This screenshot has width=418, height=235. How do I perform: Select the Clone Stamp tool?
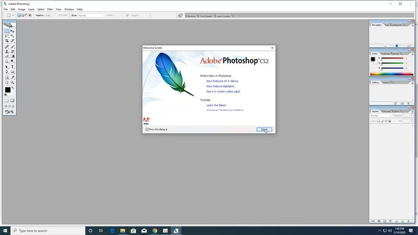(x=7, y=51)
